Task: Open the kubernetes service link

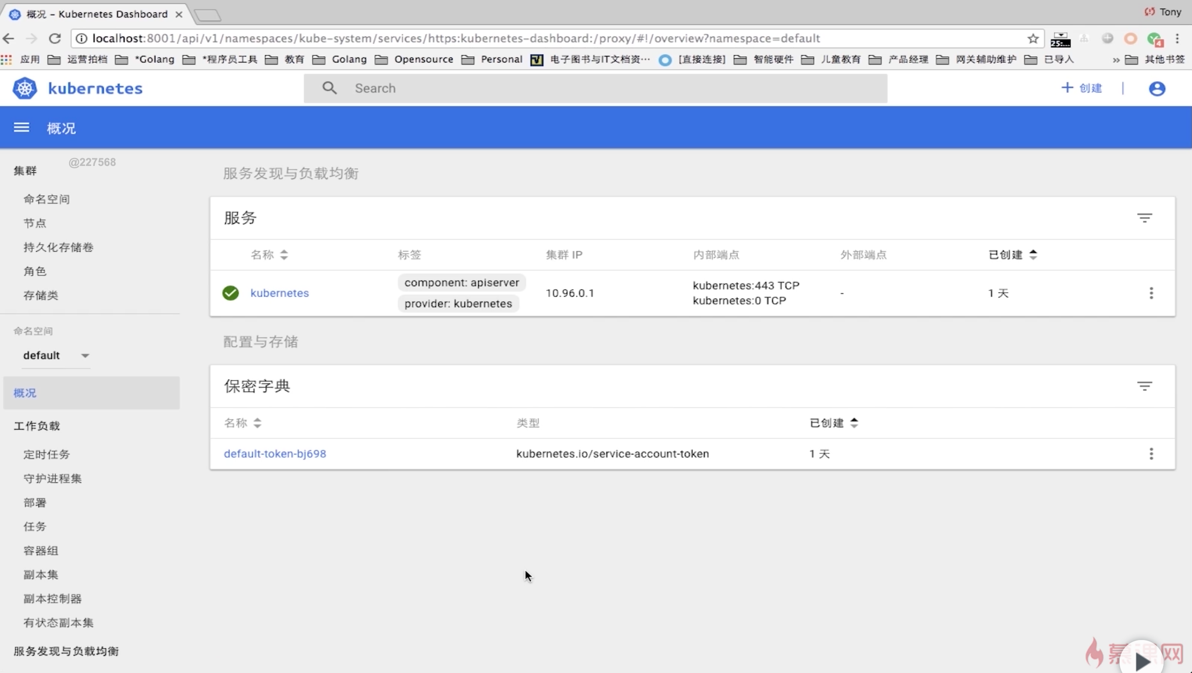Action: [279, 293]
